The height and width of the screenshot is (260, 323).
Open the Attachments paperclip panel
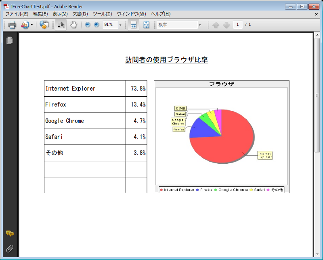9,248
